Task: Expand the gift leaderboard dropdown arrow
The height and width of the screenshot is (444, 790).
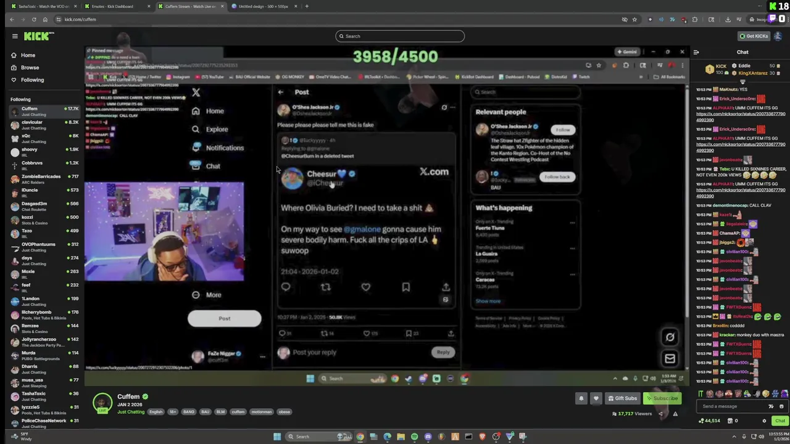Action: point(742,81)
